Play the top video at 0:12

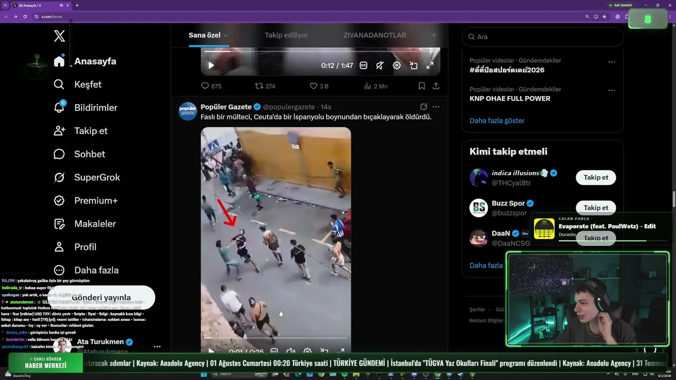[x=211, y=65]
